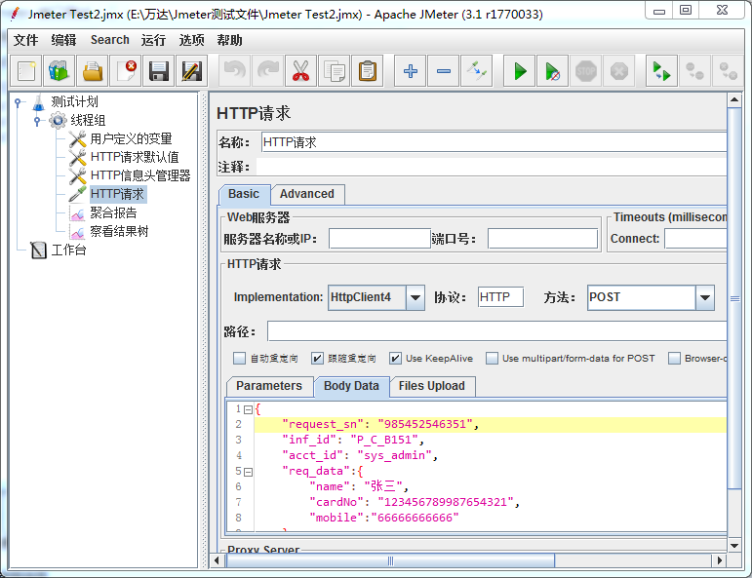This screenshot has height=578, width=752.
Task: Click the Shutdown test icon
Action: pos(619,71)
